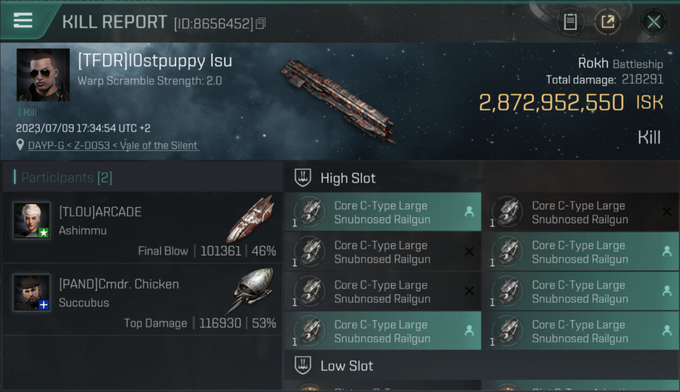Open the kill report clipboard icon

[570, 22]
